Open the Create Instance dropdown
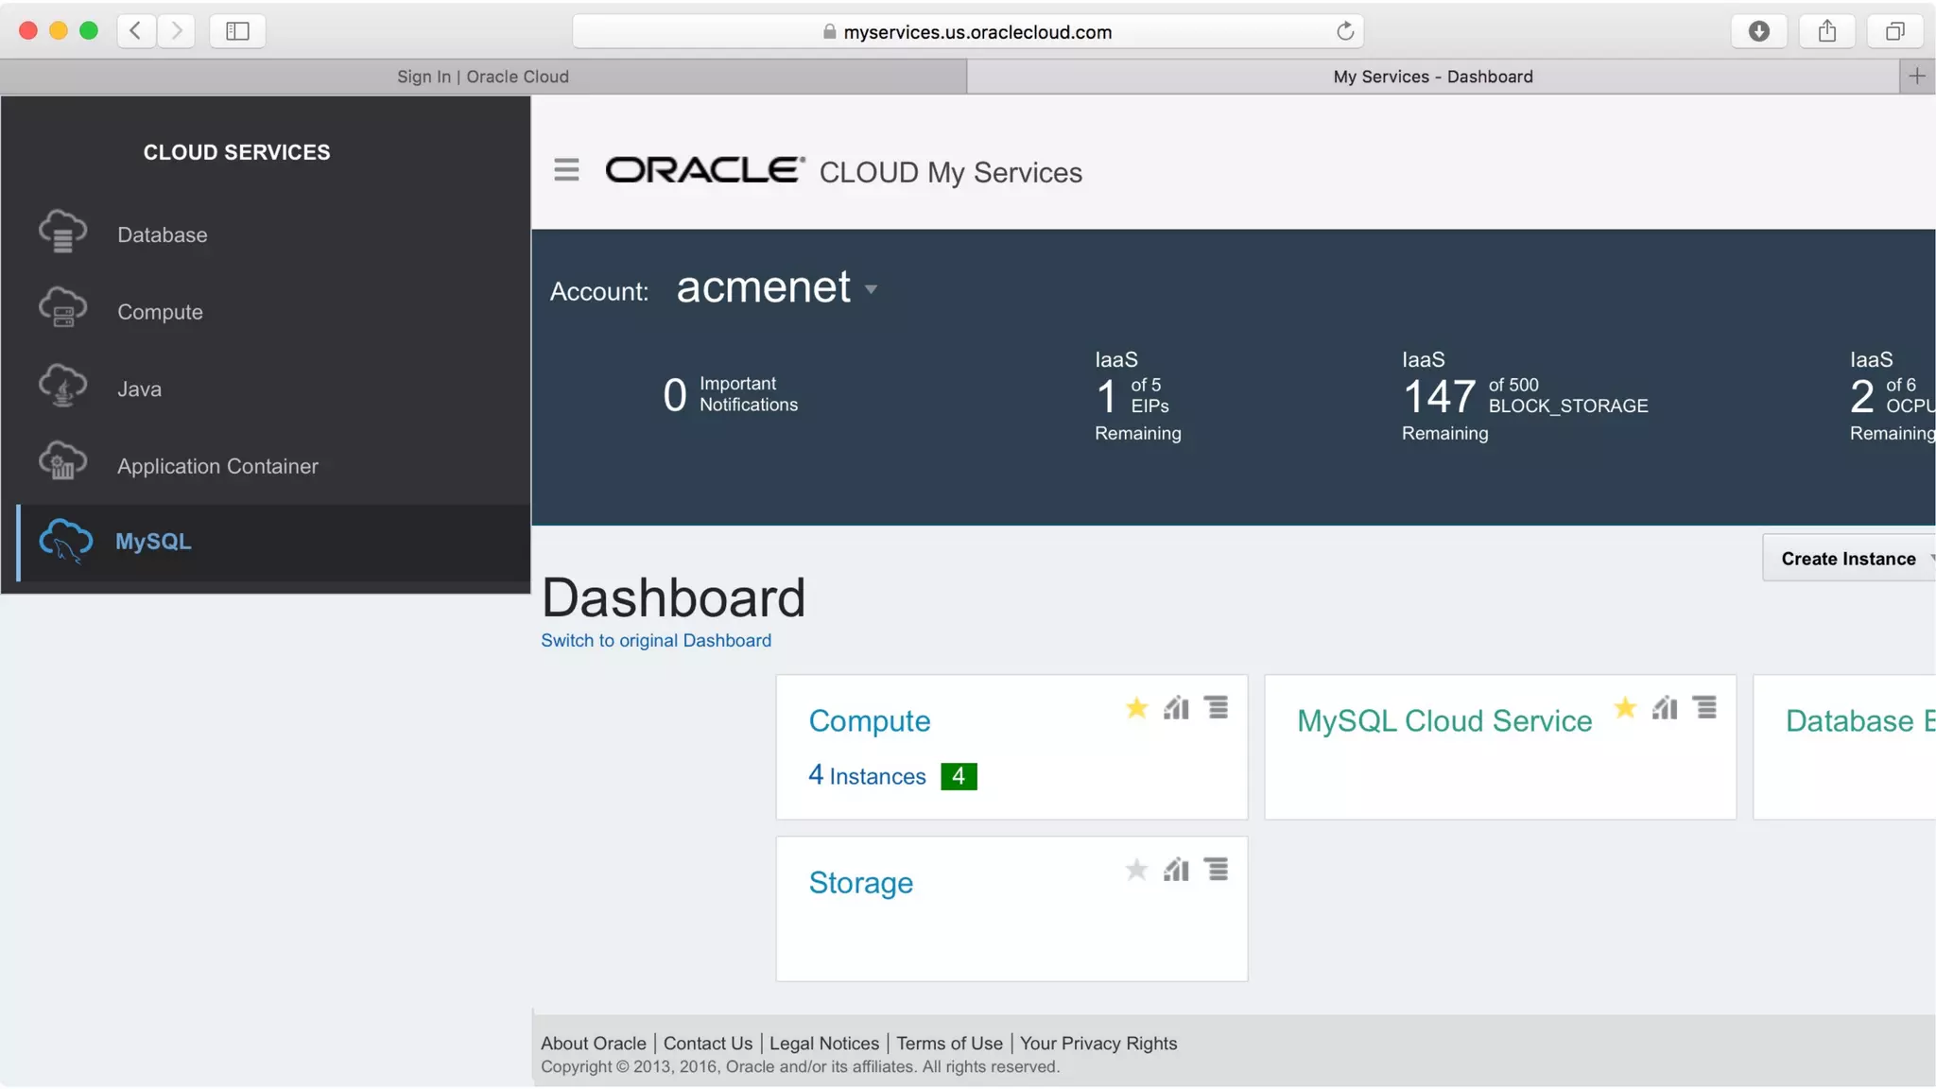This screenshot has width=1936, height=1089. [x=1848, y=559]
